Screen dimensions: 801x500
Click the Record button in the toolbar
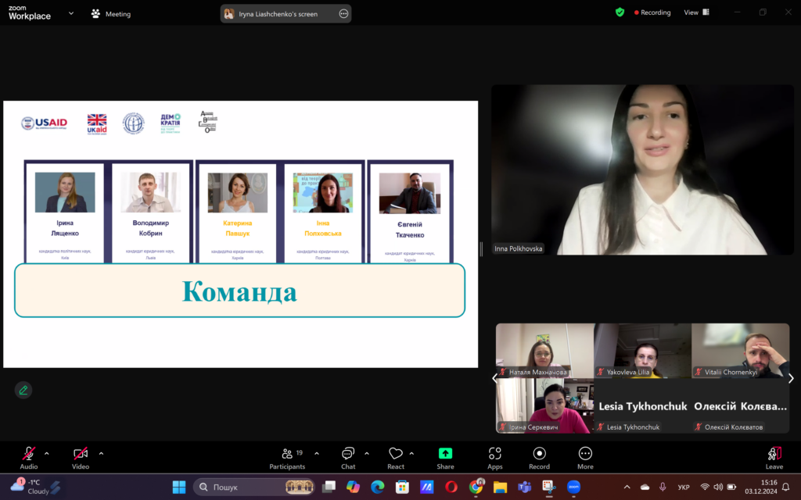pos(540,458)
